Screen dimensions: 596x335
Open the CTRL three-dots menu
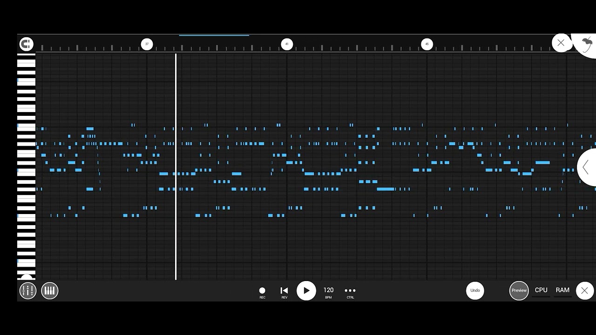point(350,293)
